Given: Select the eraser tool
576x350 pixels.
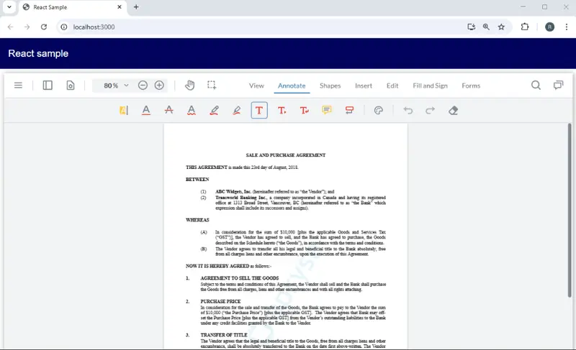Looking at the screenshot, I should 453,110.
